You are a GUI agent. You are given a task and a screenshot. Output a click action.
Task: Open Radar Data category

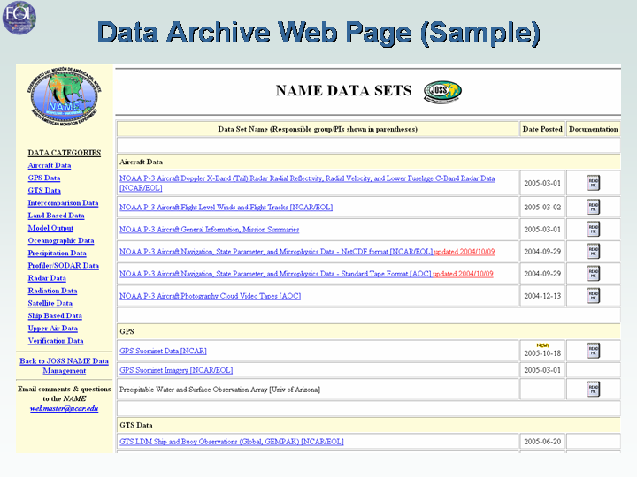tap(47, 278)
